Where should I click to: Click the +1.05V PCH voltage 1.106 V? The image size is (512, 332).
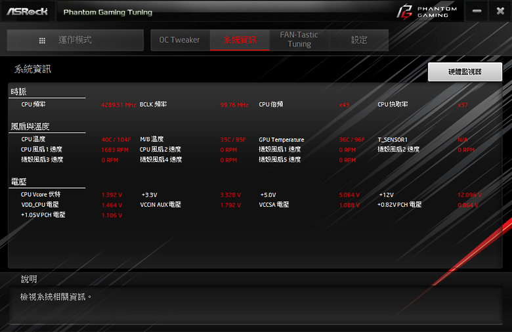(x=112, y=215)
